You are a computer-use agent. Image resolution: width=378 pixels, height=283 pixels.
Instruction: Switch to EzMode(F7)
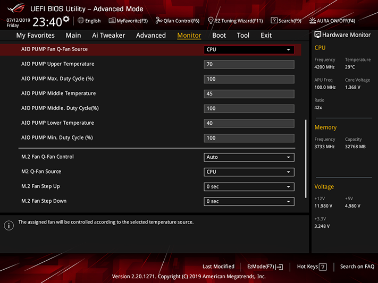coord(265,267)
